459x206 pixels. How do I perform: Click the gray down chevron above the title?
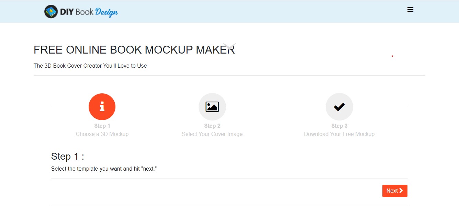229,46
